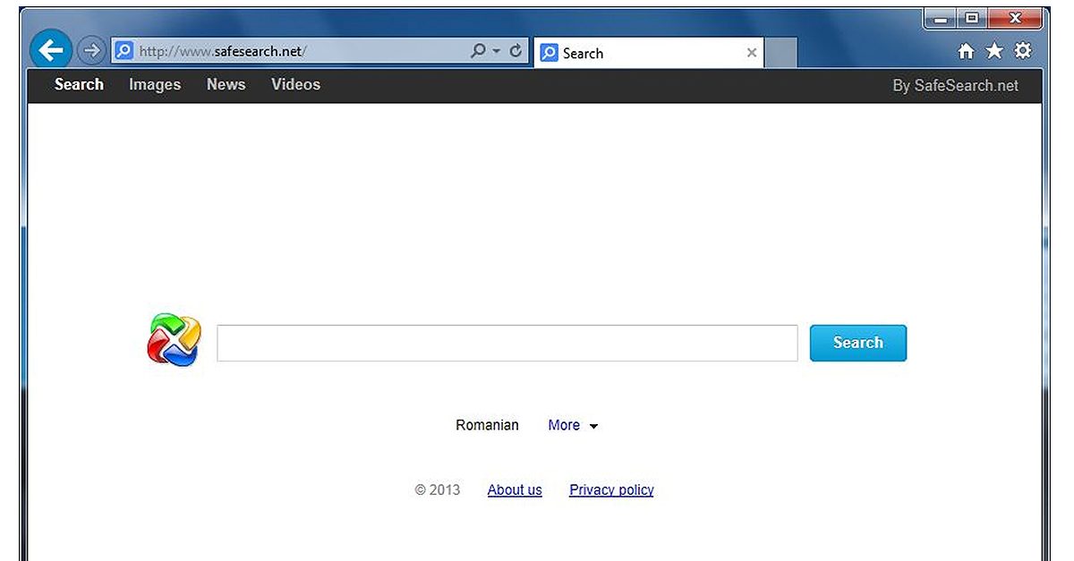Click the favorites star icon
Screen dimensions: 1074x561
tap(994, 51)
